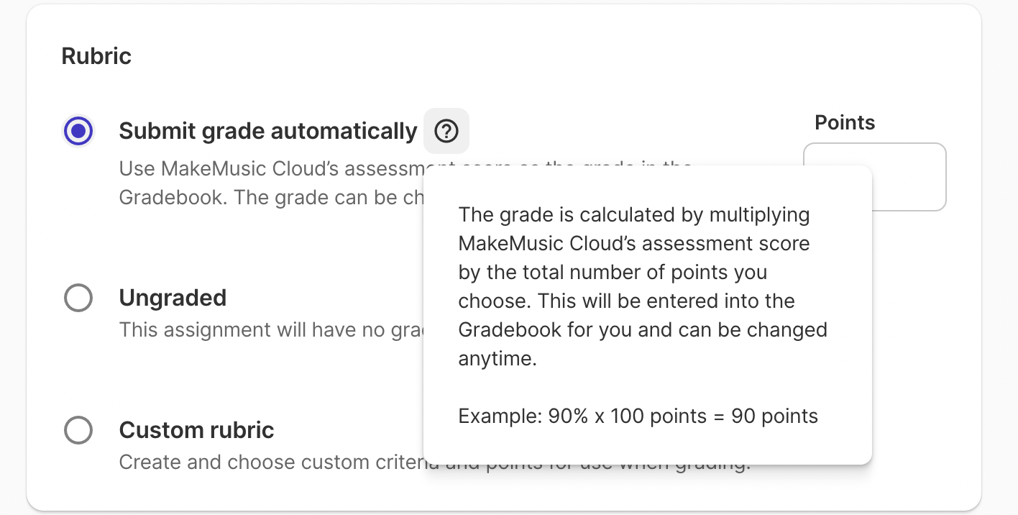Click the tooltip's "Example: 90% x 100 points" line
The image size is (1018, 515).
(638, 416)
